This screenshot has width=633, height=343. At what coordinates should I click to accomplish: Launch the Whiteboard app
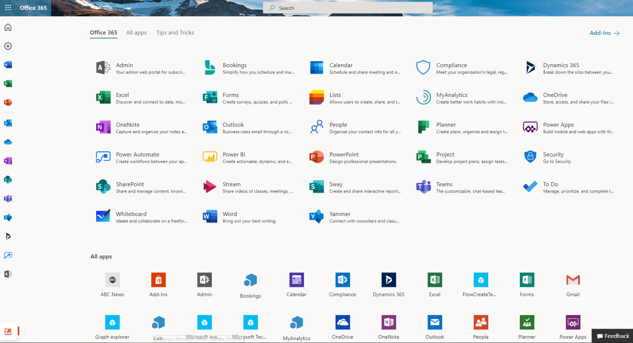click(131, 214)
